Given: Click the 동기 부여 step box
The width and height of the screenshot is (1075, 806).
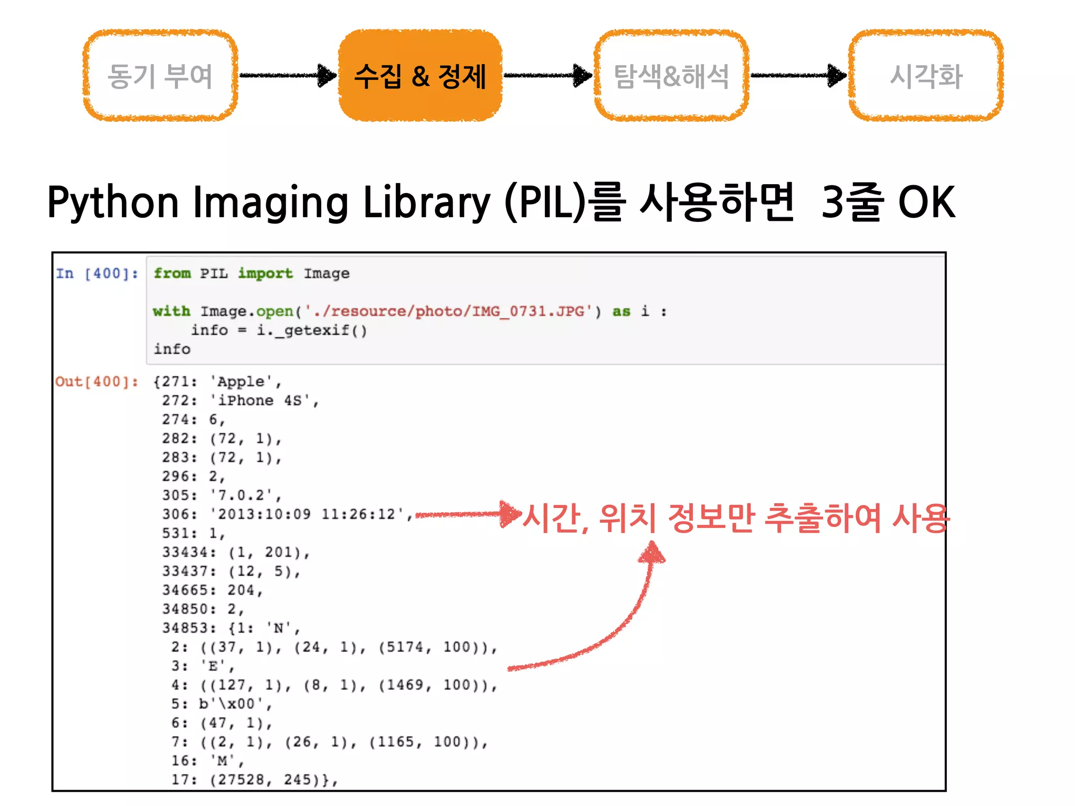Looking at the screenshot, I should [x=160, y=76].
